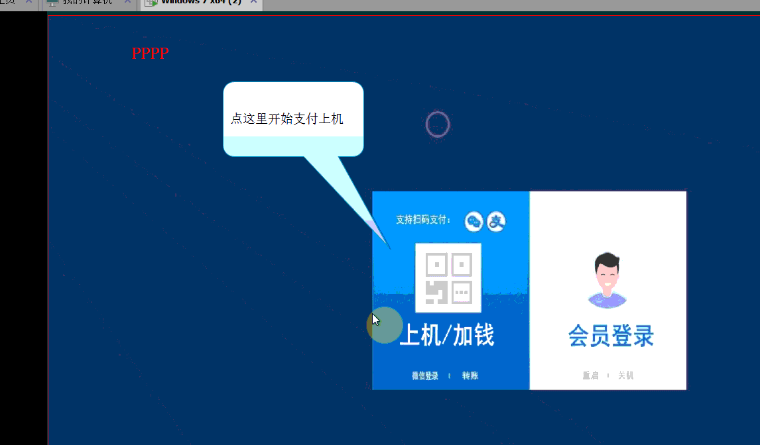Click the 转账 link
The image size is (760, 445).
point(470,375)
